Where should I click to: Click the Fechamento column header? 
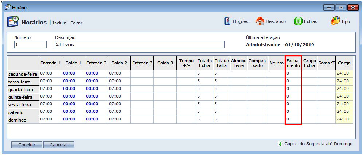tap(293, 63)
